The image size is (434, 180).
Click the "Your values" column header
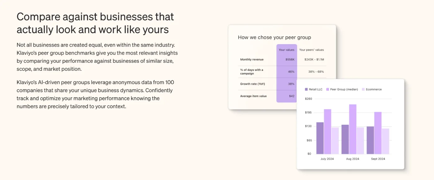tap(286, 50)
